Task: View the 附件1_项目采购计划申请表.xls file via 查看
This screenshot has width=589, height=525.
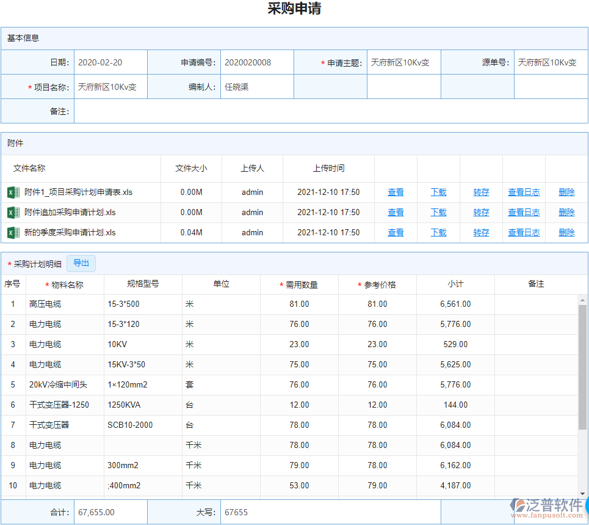Action: (396, 193)
